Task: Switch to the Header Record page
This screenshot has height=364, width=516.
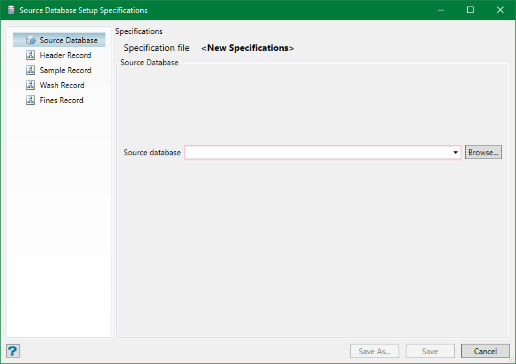Action: [65, 55]
